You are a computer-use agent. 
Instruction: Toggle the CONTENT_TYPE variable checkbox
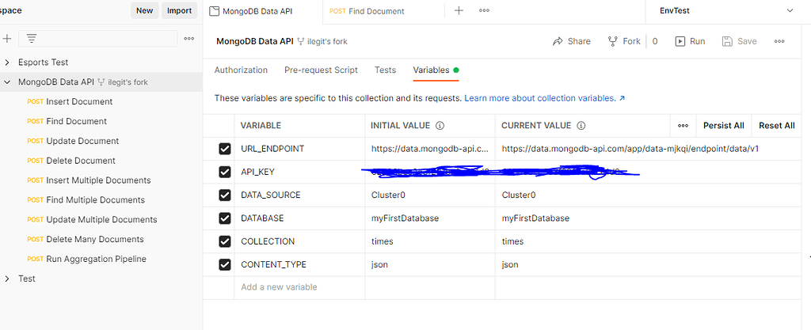[x=225, y=264]
